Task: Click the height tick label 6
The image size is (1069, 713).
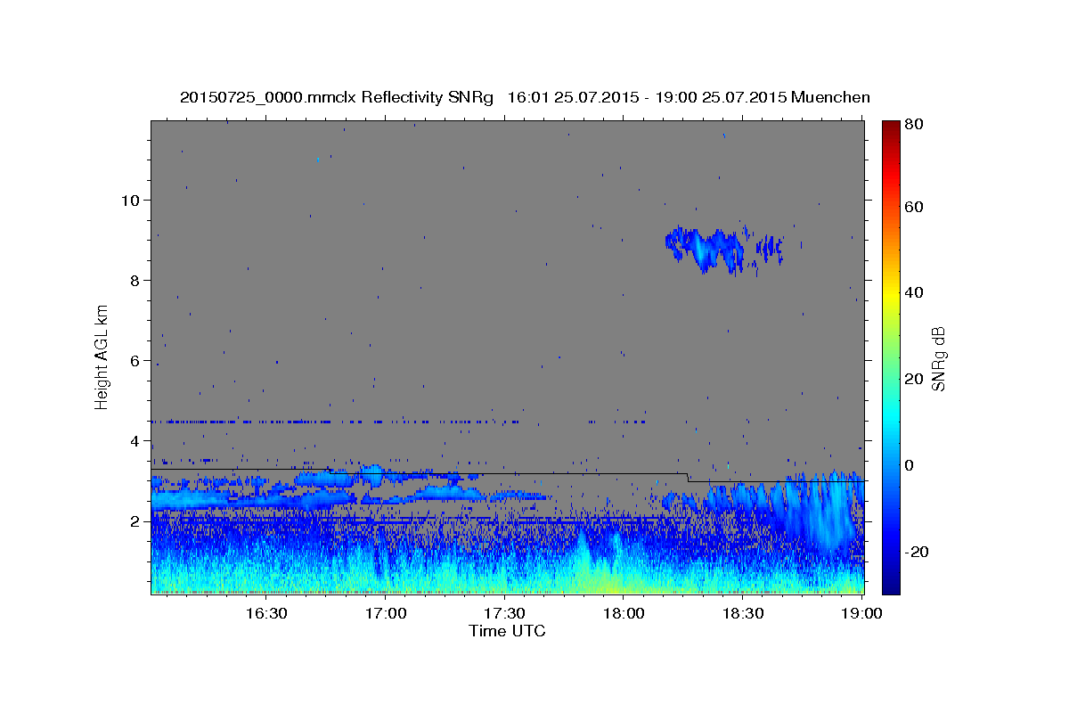Action: (134, 360)
